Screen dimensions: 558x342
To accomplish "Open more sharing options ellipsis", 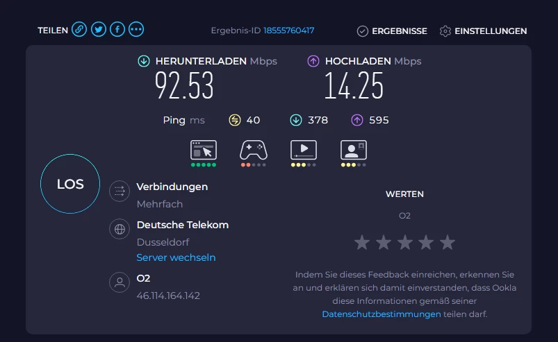I will (x=136, y=29).
